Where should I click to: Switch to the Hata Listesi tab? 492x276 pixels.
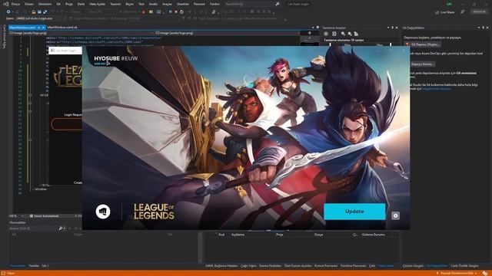[386, 266]
